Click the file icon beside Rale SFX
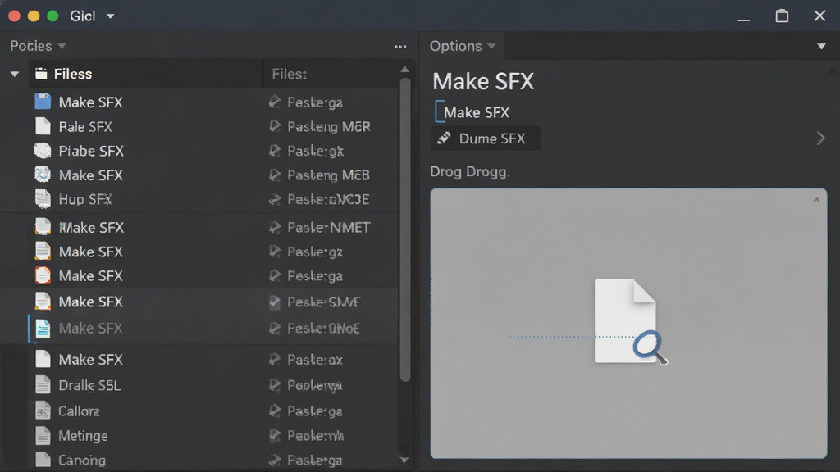 point(43,126)
